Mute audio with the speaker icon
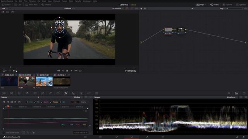This screenshot has width=248, height=139. (14, 71)
